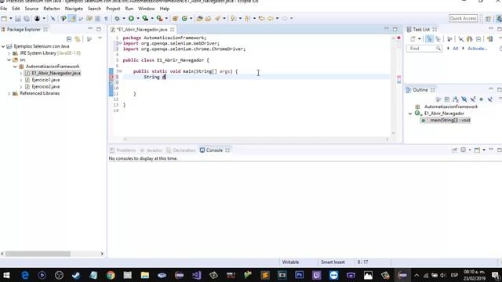Image resolution: width=502 pixels, height=282 pixels.
Task: Click the Save All toolbar icon
Action: pyautogui.click(x=27, y=19)
